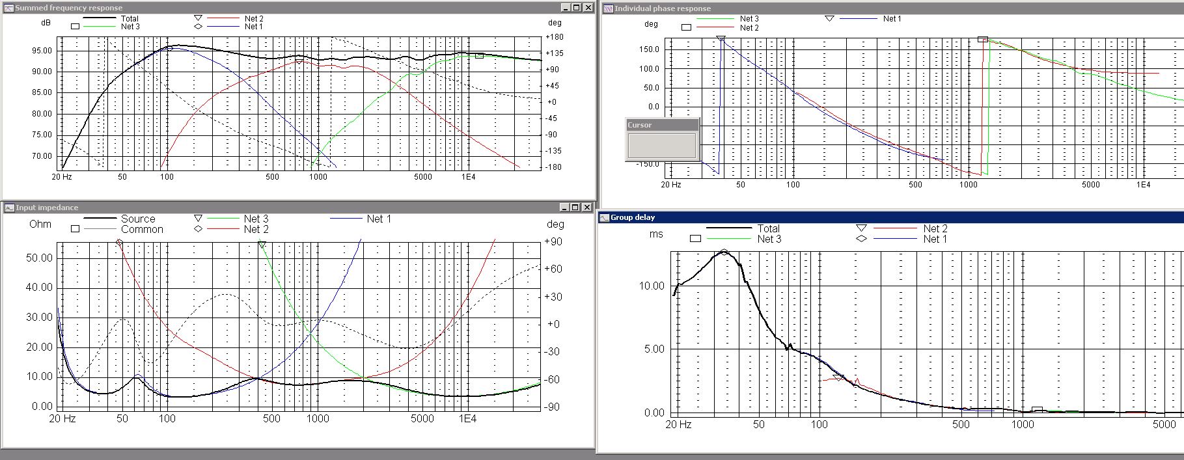
Task: Click the Net 1 label in the Input impedance legend
Action: [x=379, y=219]
